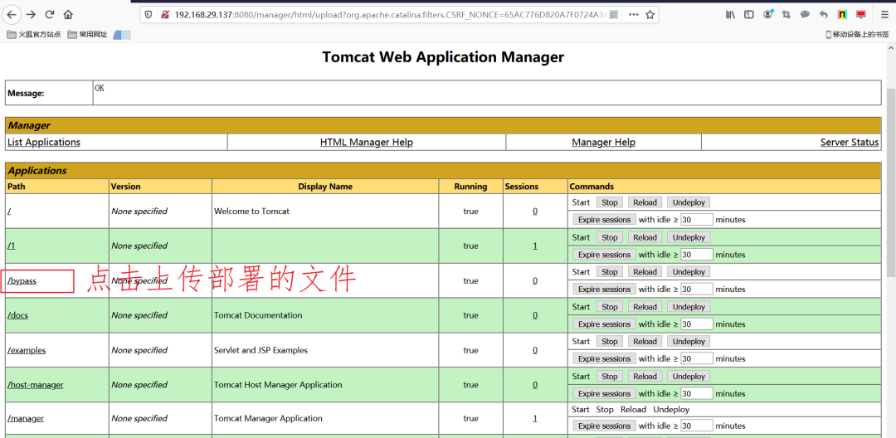Image resolution: width=896 pixels, height=438 pixels.
Task: Open the Firefox account icon
Action: tap(768, 15)
